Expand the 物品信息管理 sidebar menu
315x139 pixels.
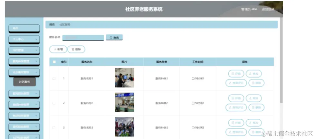[24, 116]
